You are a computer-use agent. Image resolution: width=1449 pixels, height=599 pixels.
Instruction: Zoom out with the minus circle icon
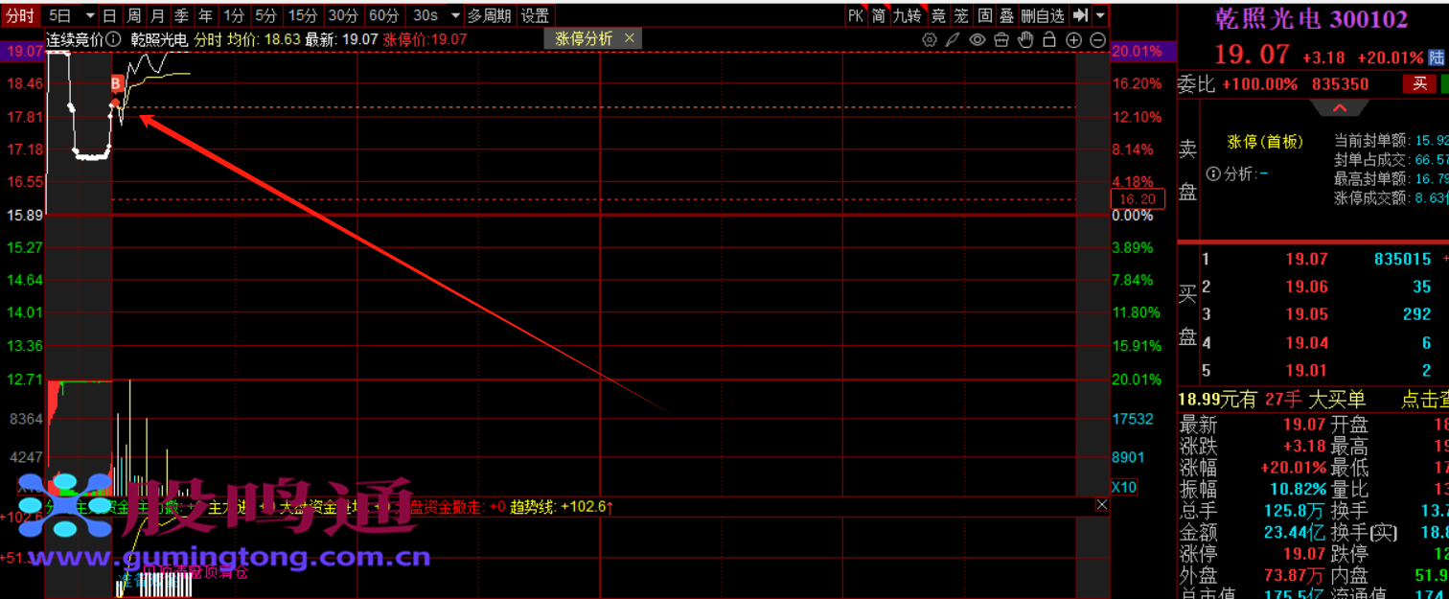(1098, 40)
